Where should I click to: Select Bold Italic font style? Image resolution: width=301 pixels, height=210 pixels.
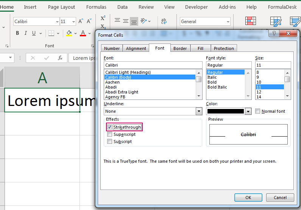click(217, 87)
